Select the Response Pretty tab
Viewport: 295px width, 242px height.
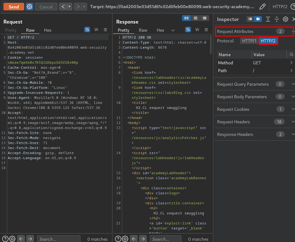(123, 30)
